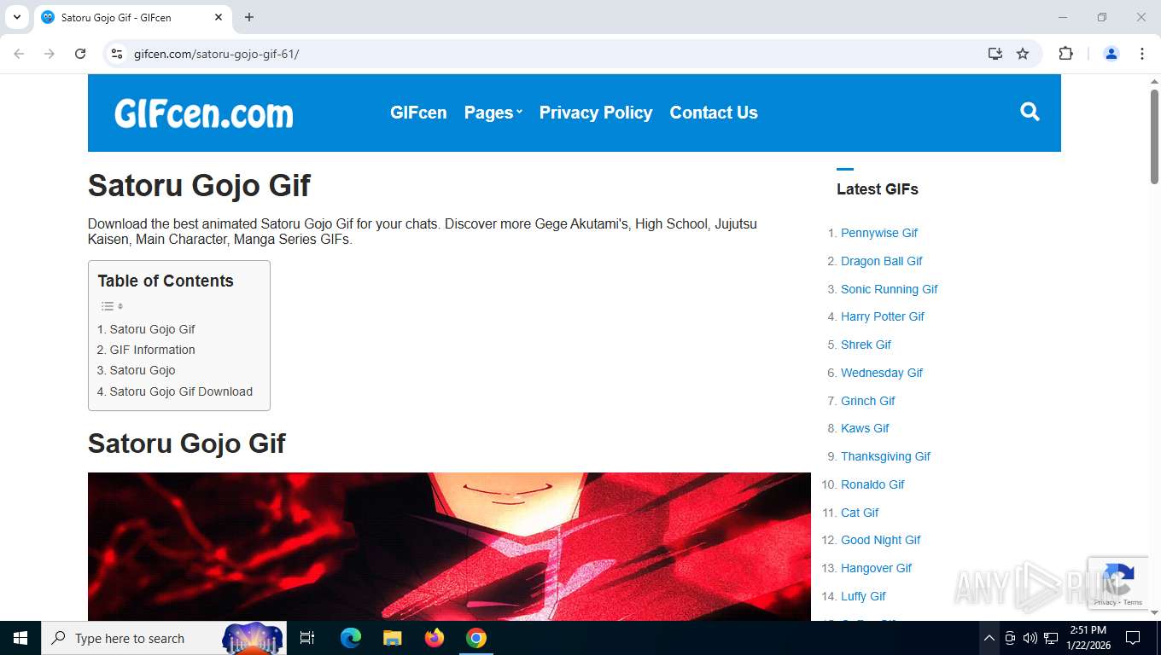Jump to GIF Information section

[146, 350]
